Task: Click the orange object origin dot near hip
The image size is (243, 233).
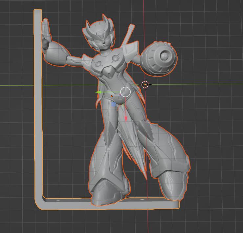Action: click(112, 97)
